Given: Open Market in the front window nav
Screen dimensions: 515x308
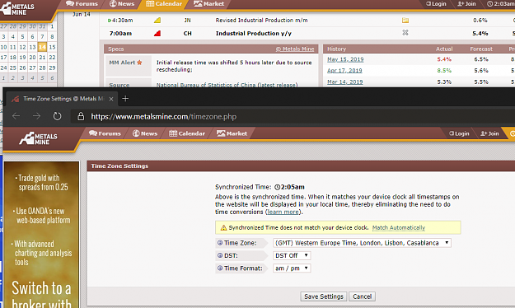Looking at the screenshot, I should (x=232, y=133).
